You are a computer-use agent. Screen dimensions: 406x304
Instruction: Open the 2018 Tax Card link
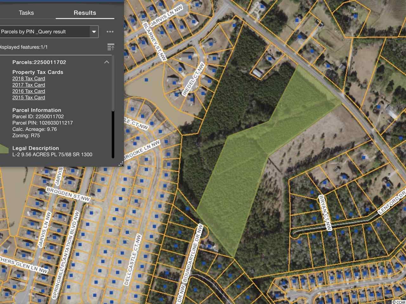click(x=29, y=78)
